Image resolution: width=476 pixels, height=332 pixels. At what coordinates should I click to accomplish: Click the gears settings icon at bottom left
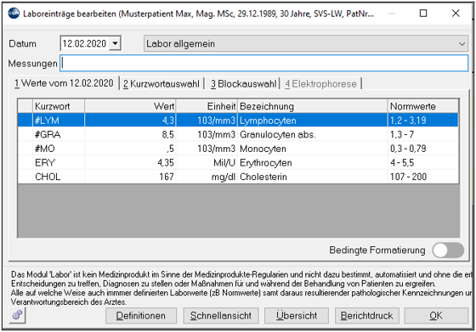click(17, 315)
